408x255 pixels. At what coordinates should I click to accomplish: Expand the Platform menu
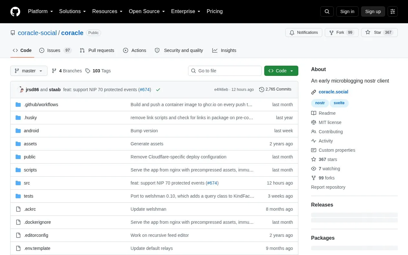pyautogui.click(x=40, y=11)
